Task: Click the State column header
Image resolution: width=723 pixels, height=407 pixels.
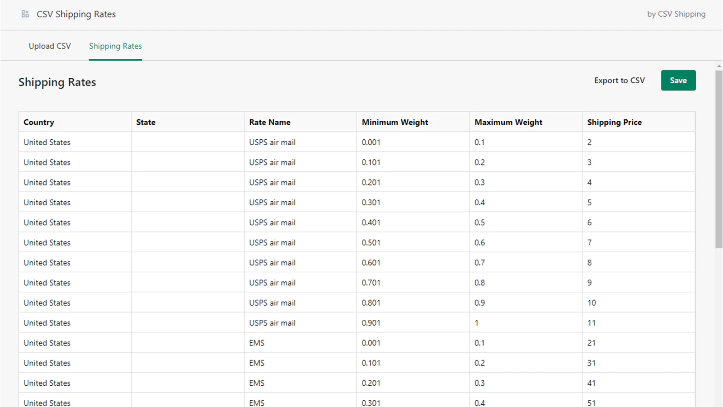Action: coord(146,122)
